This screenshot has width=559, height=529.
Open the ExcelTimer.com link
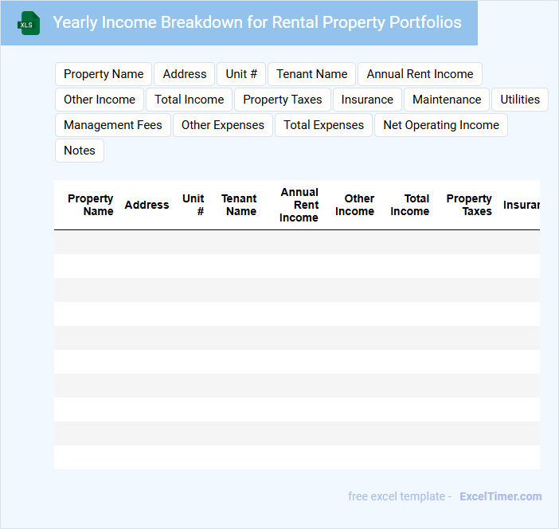coord(501,496)
